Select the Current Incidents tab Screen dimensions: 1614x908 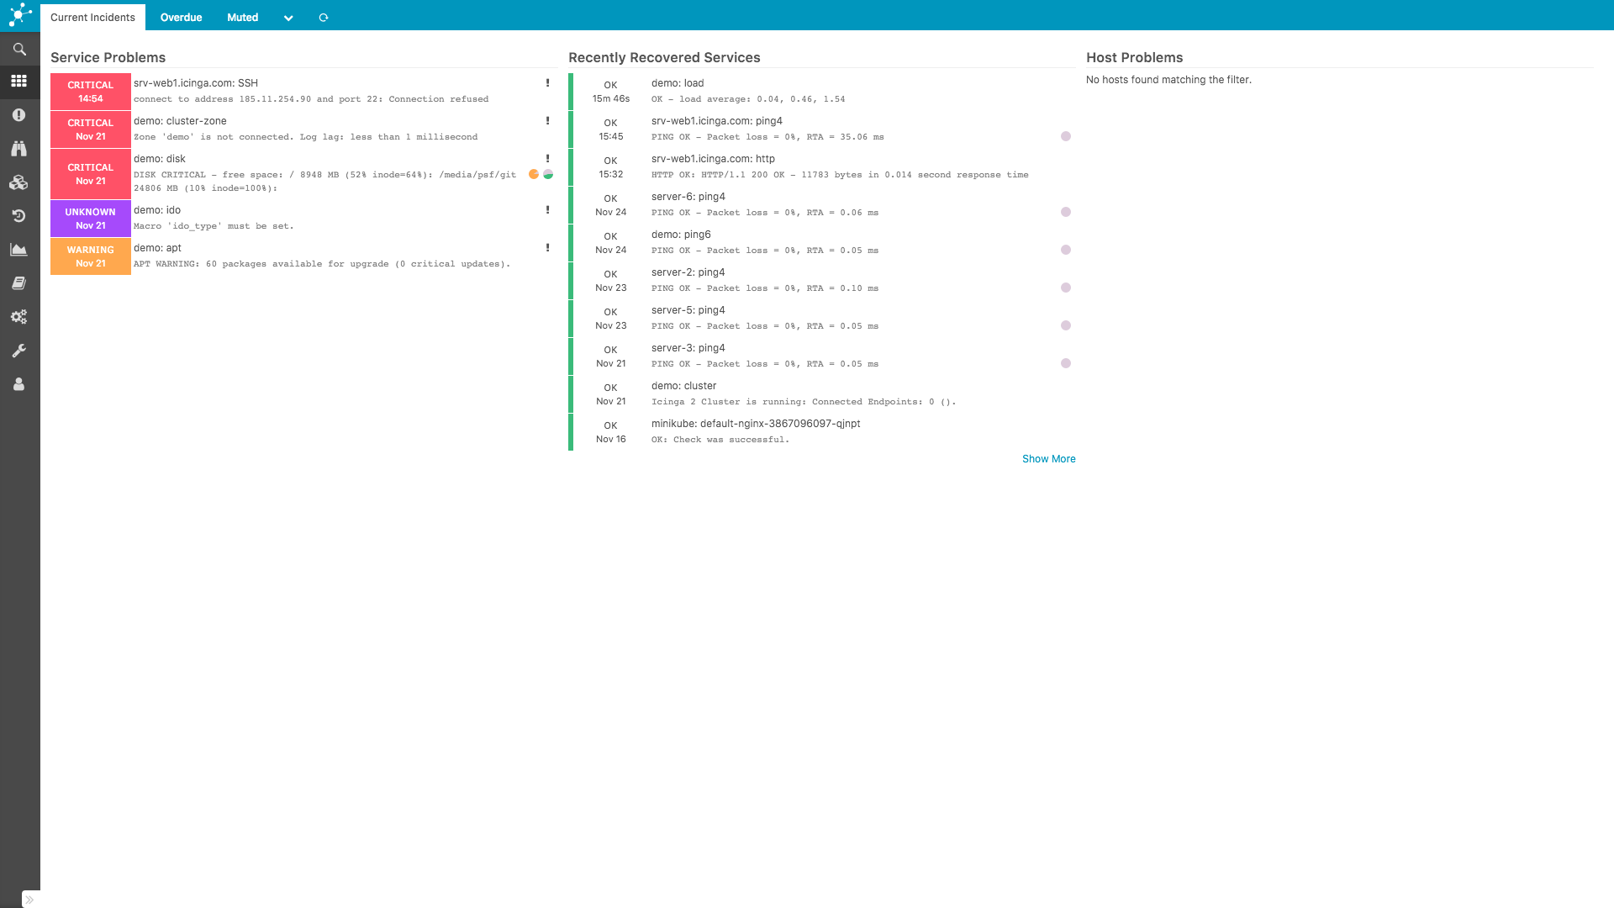pyautogui.click(x=93, y=18)
